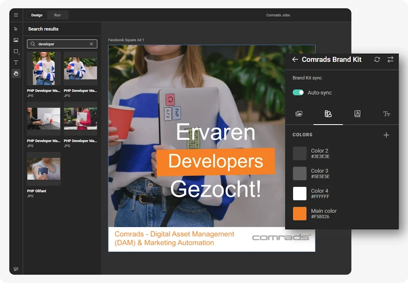Select the pointer selection tool
The image size is (408, 283).
point(16,29)
